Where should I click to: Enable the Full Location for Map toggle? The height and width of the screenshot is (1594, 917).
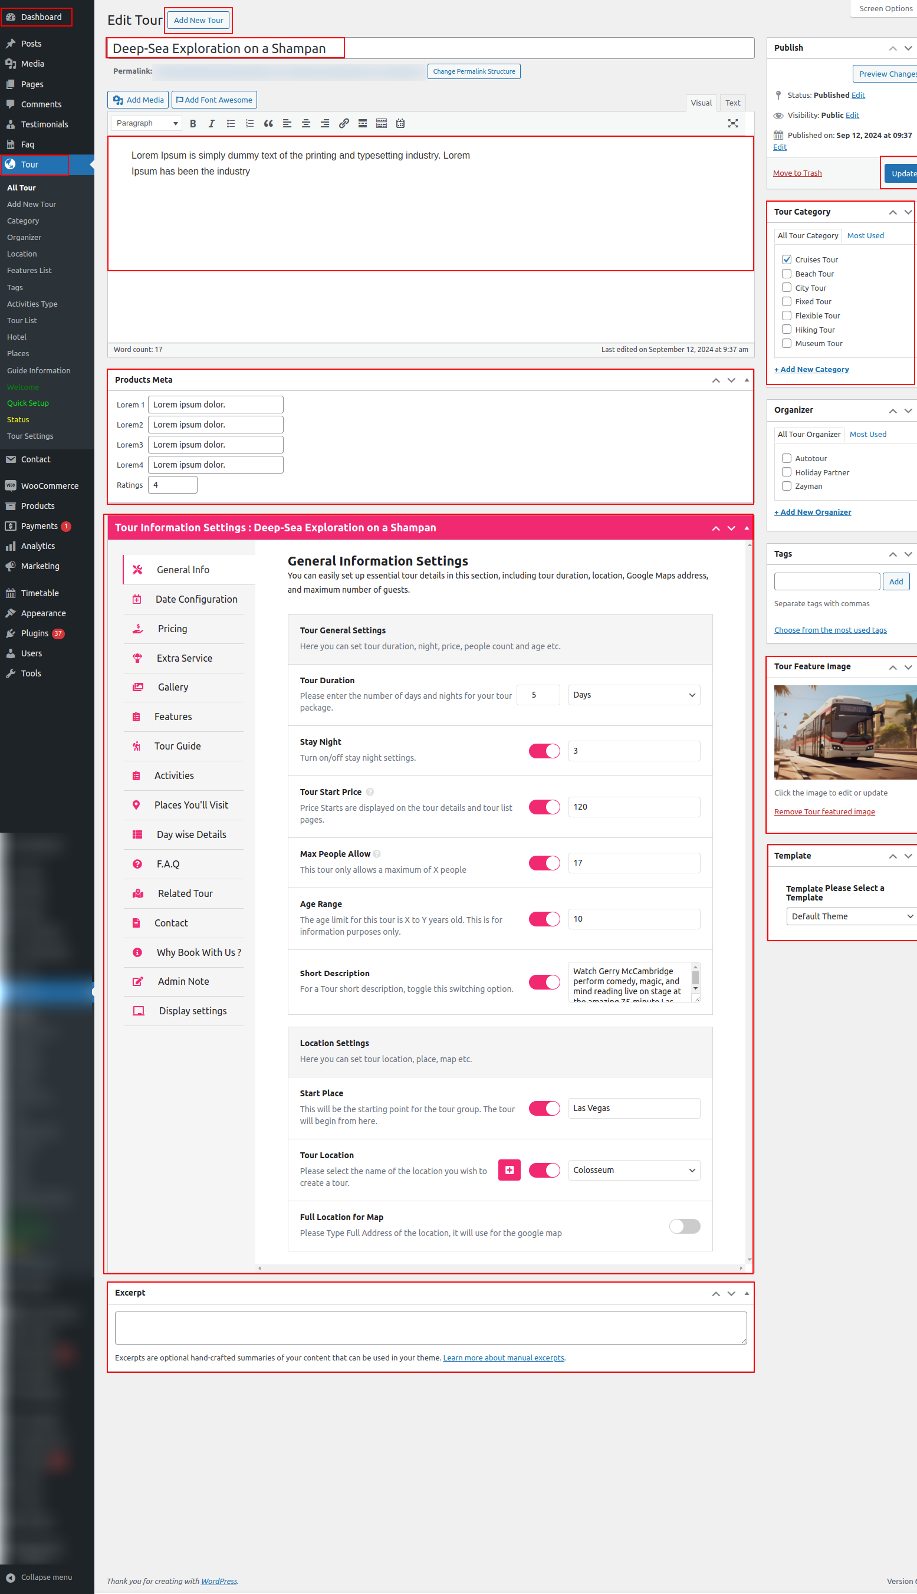[x=684, y=1225]
